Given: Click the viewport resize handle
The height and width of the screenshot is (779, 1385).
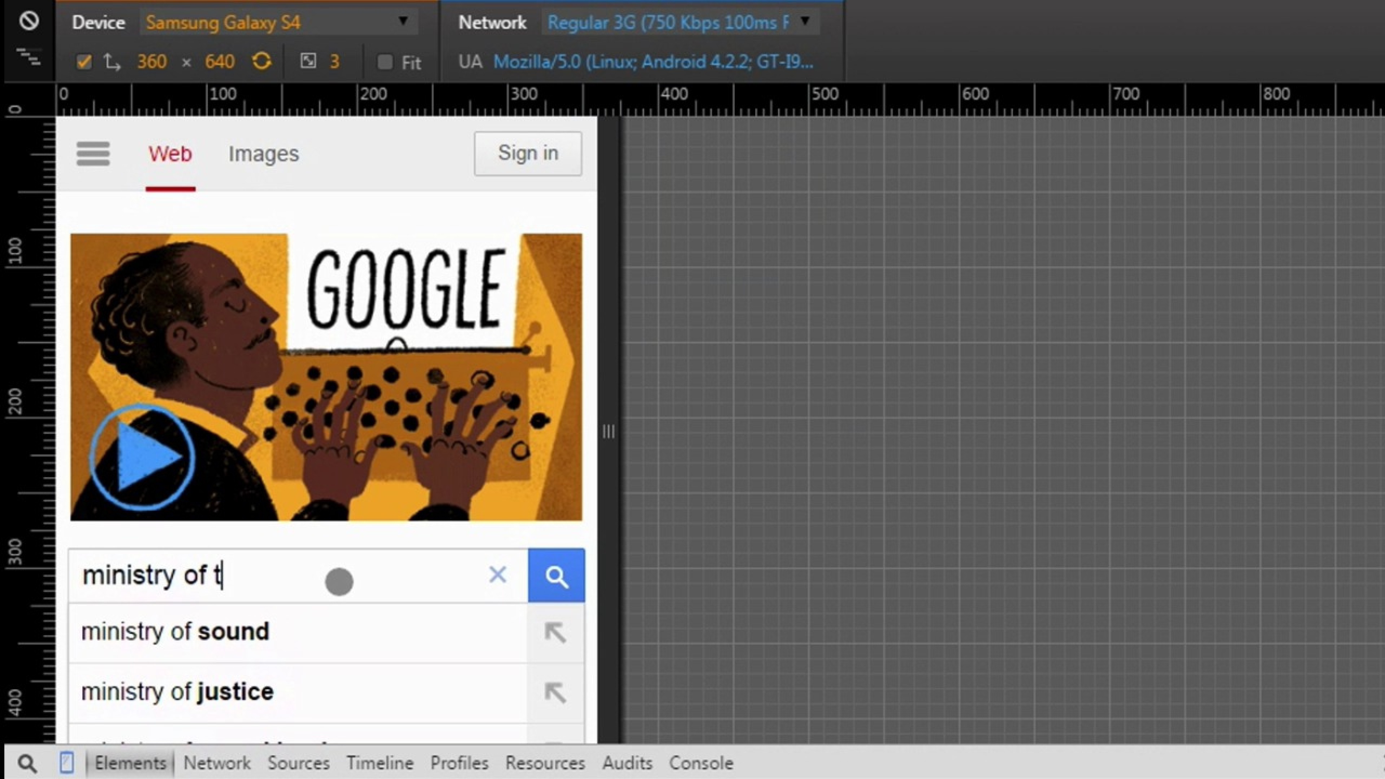Looking at the screenshot, I should 608,431.
